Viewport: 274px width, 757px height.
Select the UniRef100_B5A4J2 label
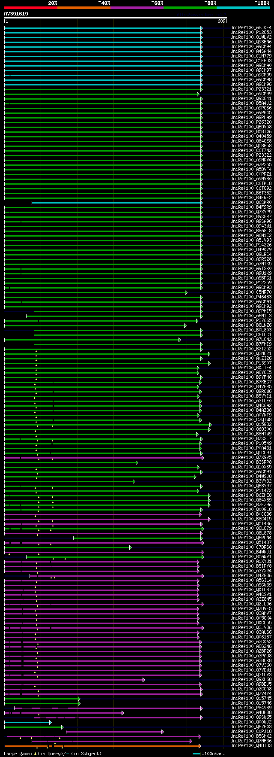point(251,103)
